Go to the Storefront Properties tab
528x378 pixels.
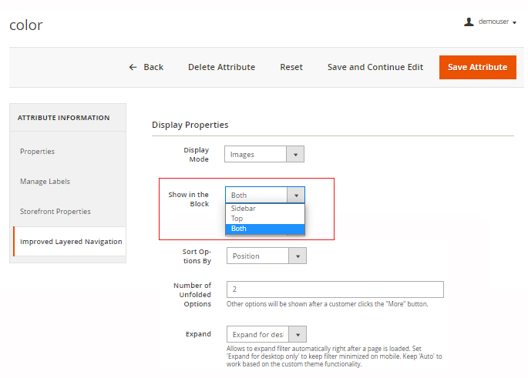point(55,212)
